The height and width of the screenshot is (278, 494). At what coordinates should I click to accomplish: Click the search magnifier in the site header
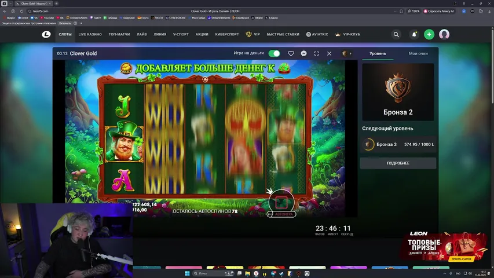[x=396, y=34]
